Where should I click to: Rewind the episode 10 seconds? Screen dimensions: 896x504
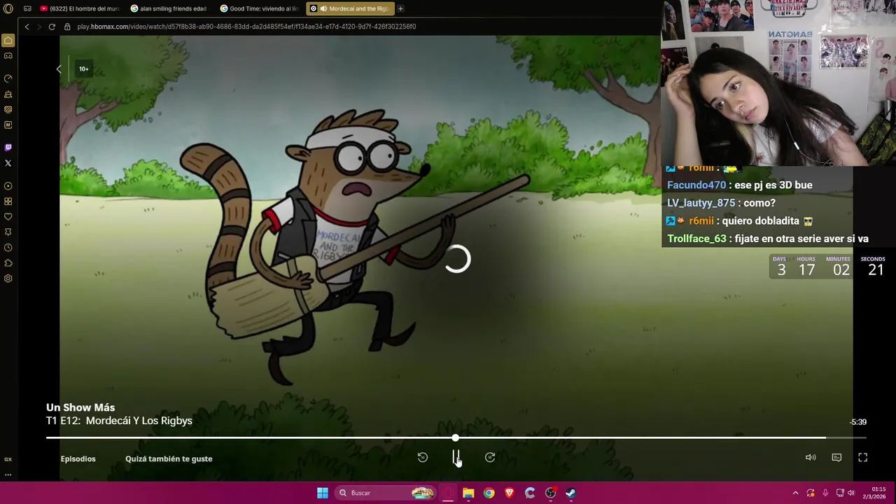click(x=422, y=457)
